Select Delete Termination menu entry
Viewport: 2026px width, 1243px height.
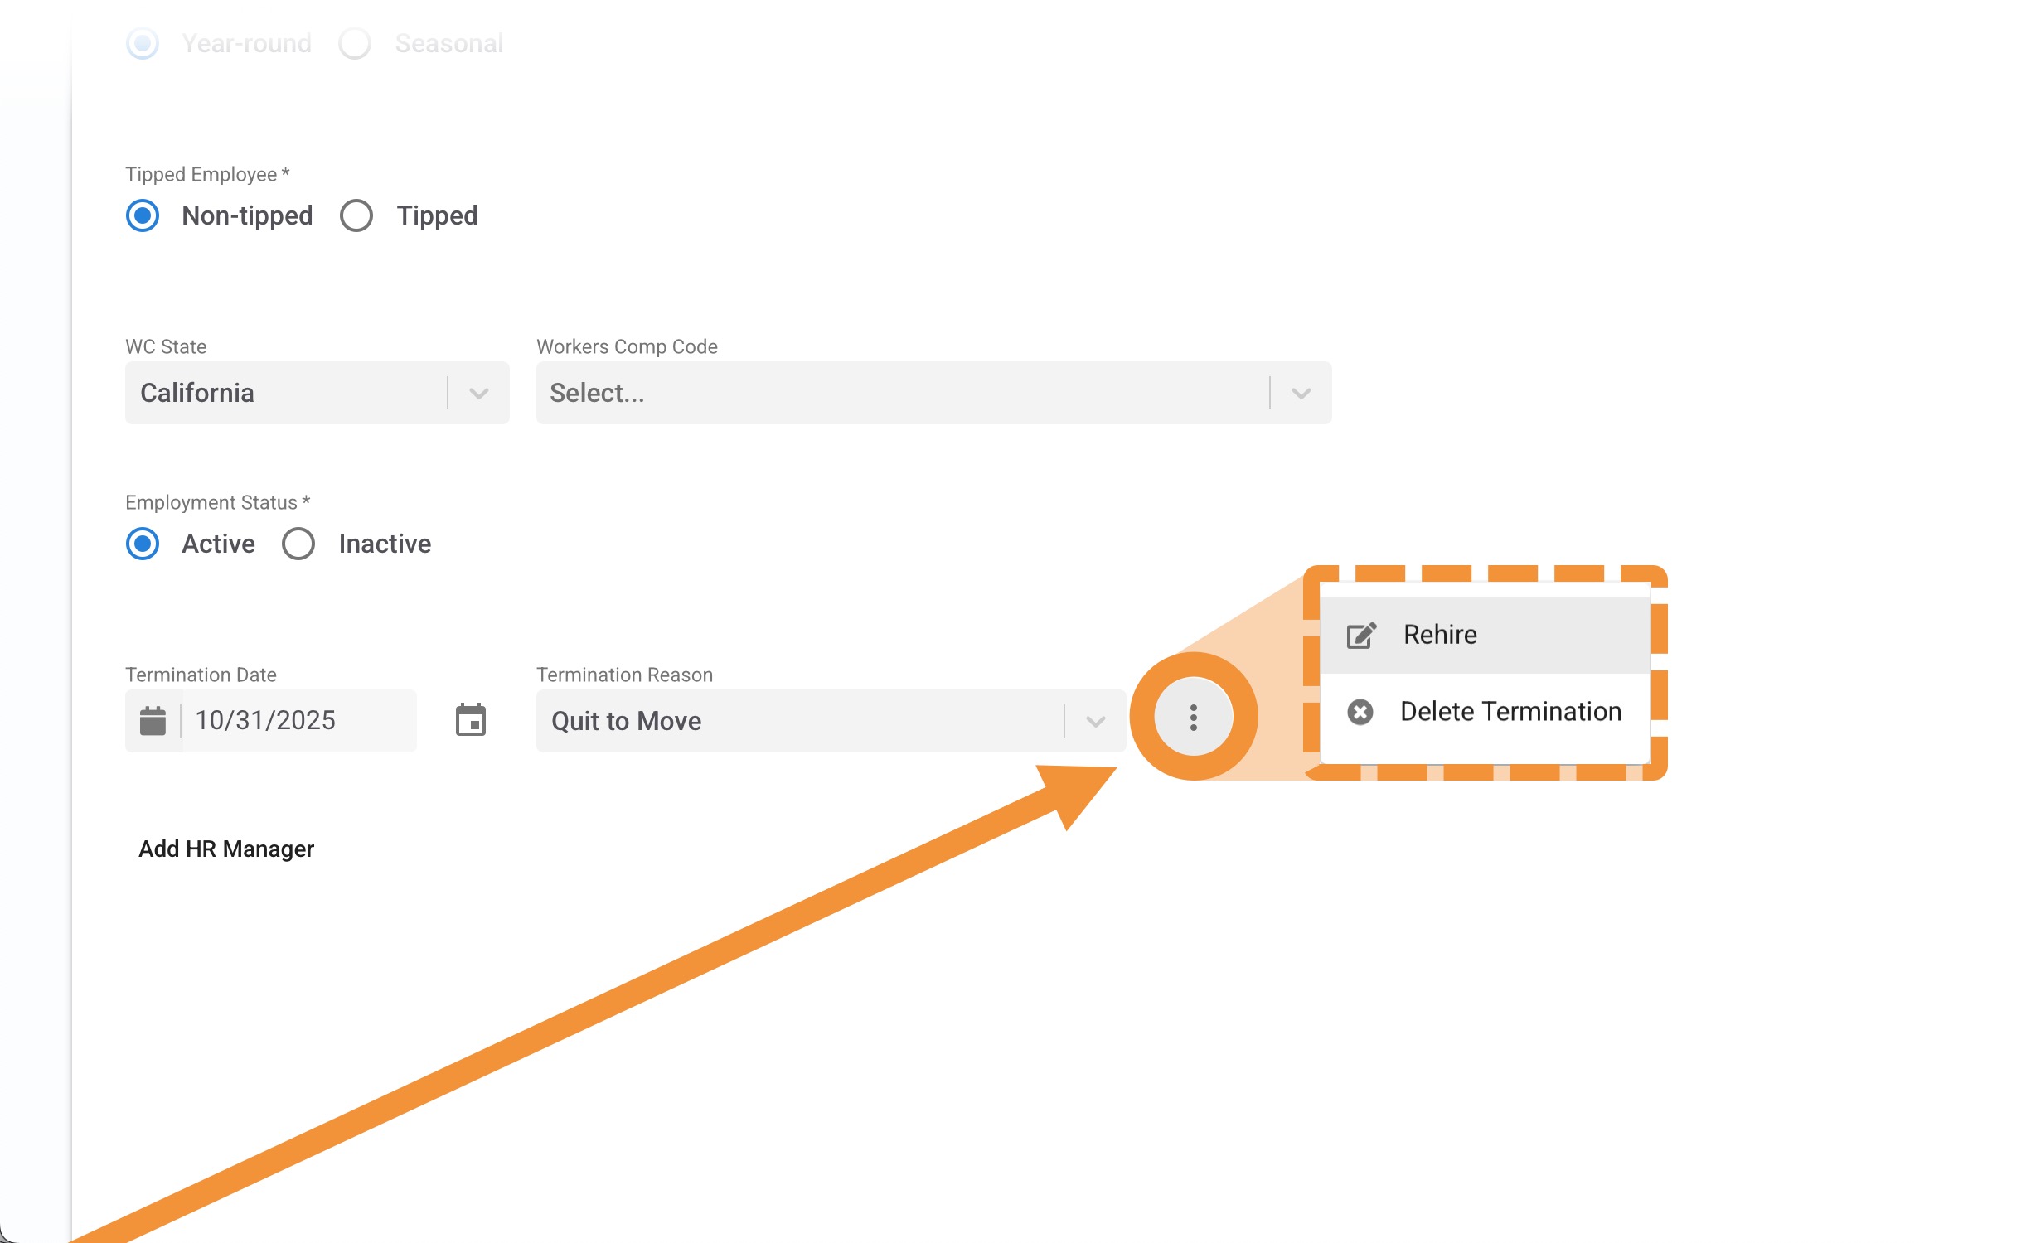tap(1510, 712)
